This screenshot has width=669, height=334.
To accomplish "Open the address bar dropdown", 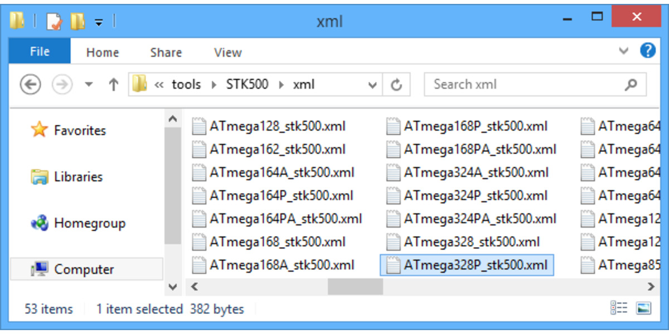I will coord(372,84).
